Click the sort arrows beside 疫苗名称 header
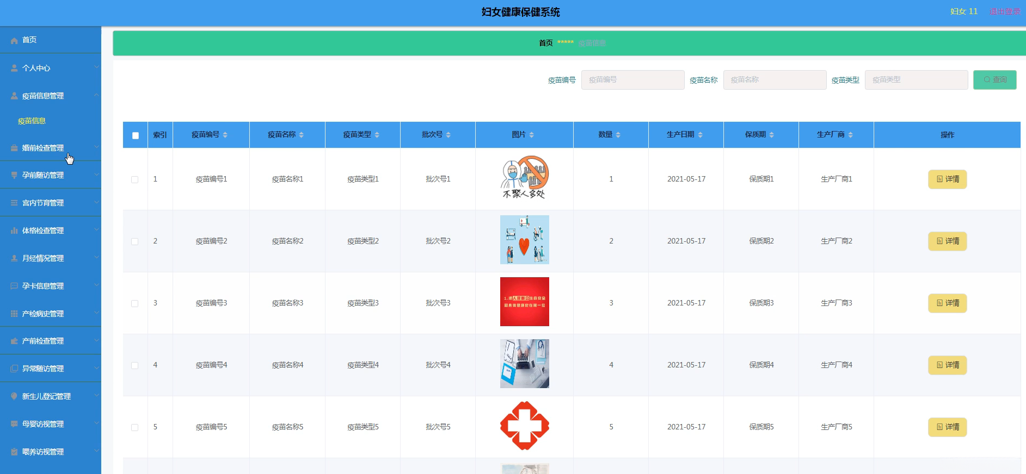Screen dimensions: 1026x474 [302, 135]
